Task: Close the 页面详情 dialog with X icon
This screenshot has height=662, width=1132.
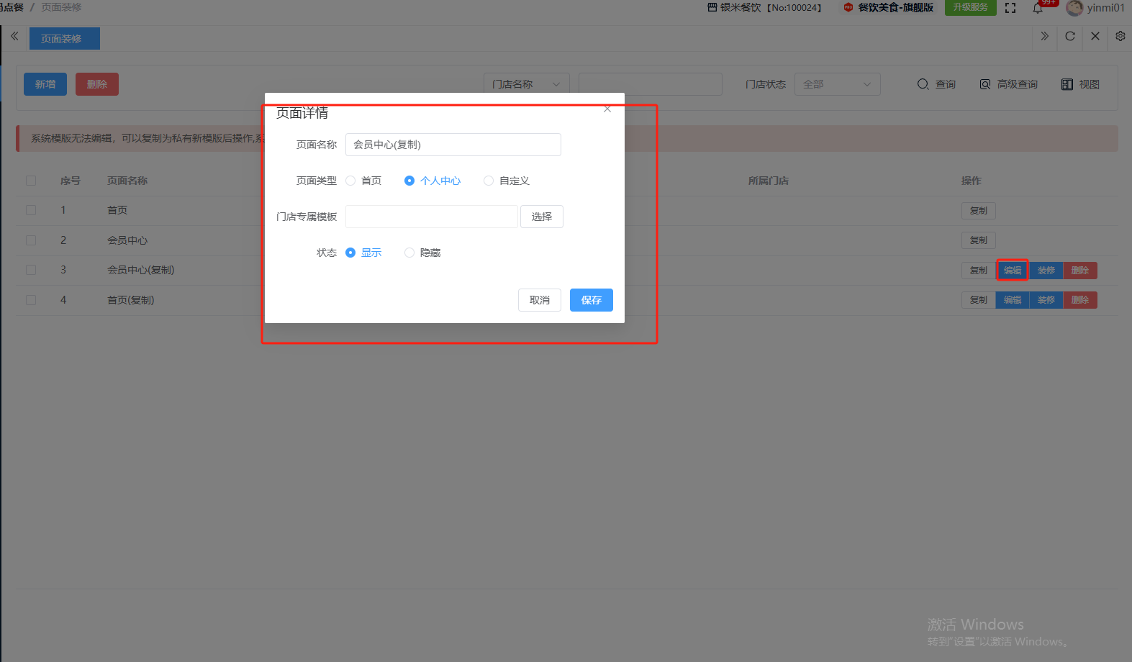Action: [607, 109]
